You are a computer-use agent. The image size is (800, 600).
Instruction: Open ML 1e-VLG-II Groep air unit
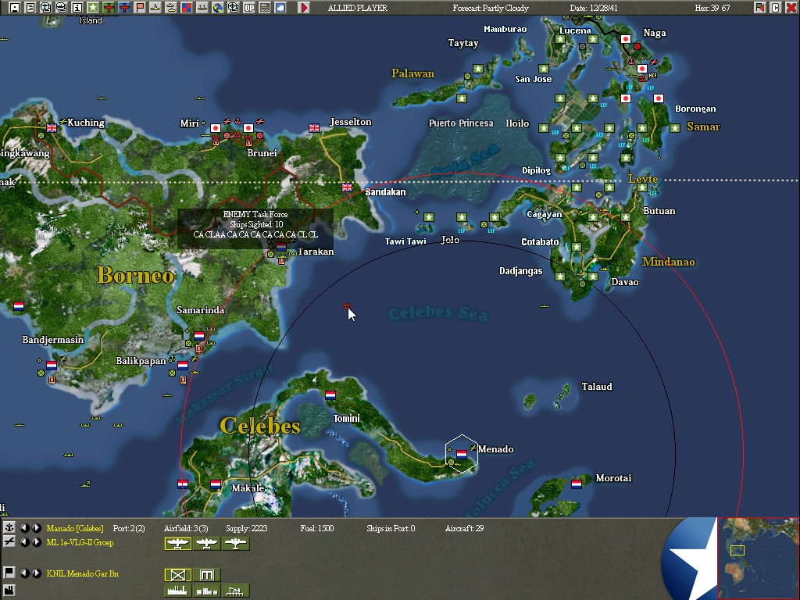[80, 542]
